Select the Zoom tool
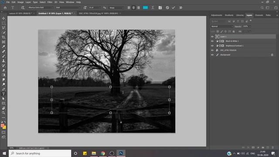279x157 pixels. [x=3, y=113]
